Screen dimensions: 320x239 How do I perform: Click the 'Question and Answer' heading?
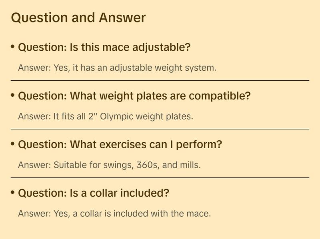[78, 18]
